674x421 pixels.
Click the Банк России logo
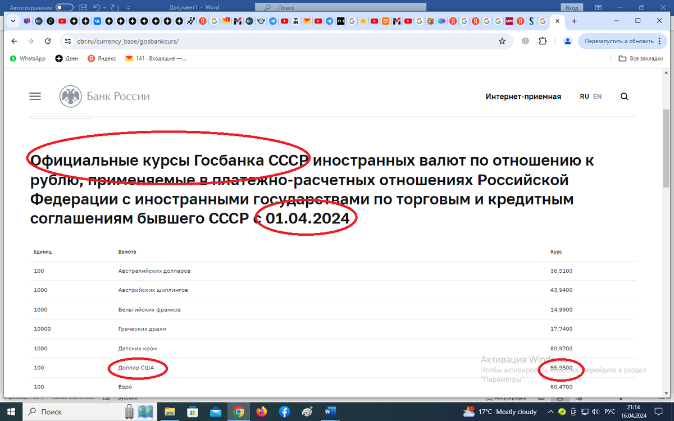click(x=105, y=97)
